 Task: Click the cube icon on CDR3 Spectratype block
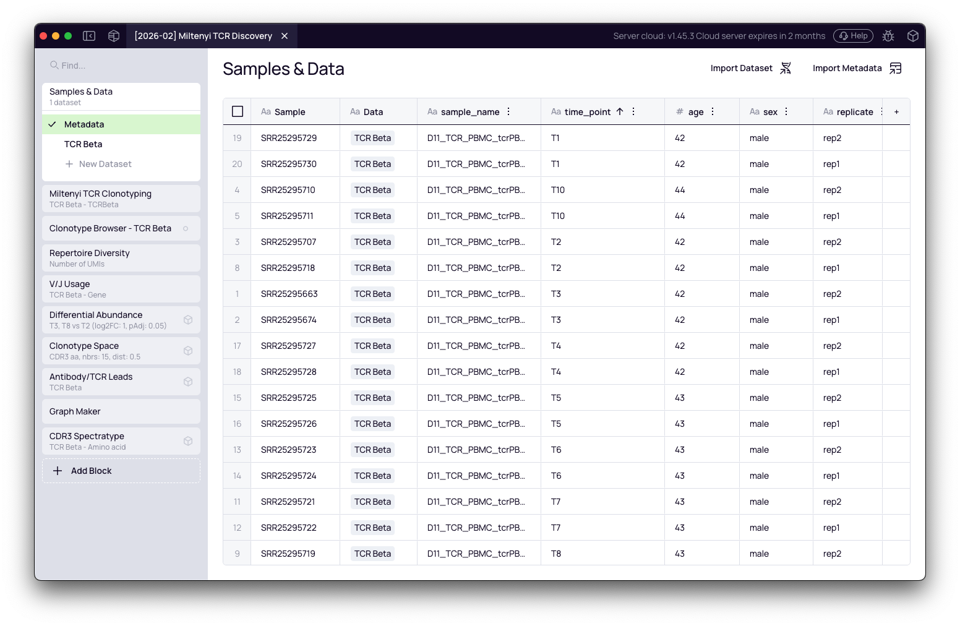click(188, 441)
